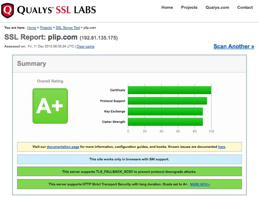Click the 'Cipher Strength' chart label
The height and width of the screenshot is (197, 259).
coord(114,122)
